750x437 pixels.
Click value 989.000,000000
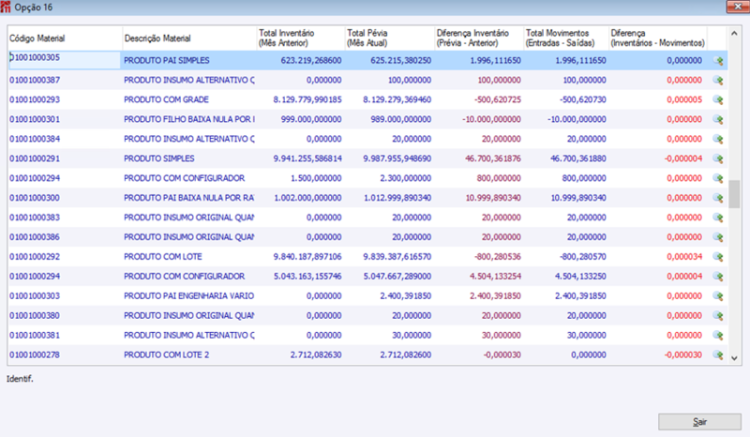400,119
